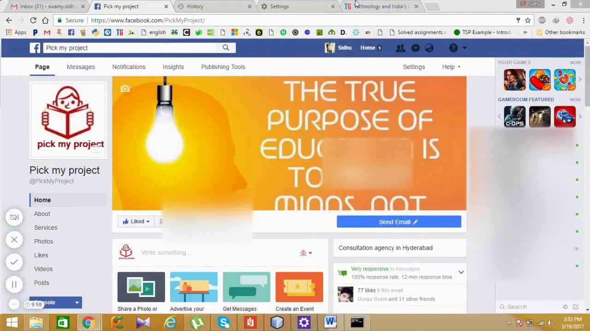Open Word from taskbar
The width and height of the screenshot is (590, 331).
330,323
